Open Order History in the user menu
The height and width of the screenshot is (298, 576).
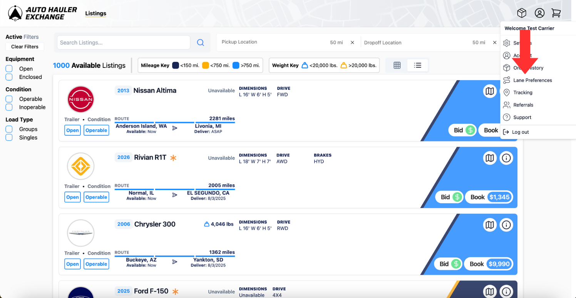528,68
